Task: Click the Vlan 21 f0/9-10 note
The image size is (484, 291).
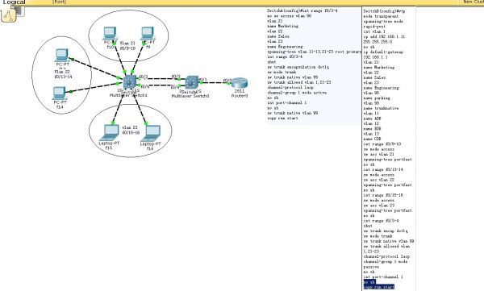Action: (x=127, y=46)
